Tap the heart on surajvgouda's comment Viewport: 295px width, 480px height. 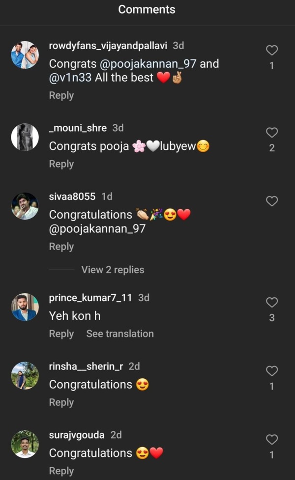point(271,440)
